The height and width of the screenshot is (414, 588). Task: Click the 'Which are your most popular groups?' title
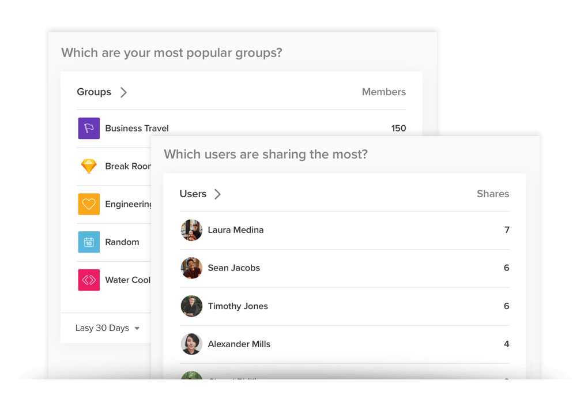[x=172, y=53]
